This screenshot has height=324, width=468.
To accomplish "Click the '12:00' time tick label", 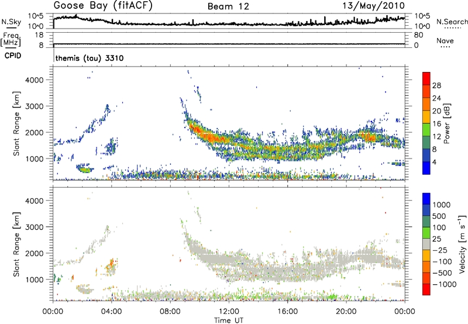I will (229, 312).
